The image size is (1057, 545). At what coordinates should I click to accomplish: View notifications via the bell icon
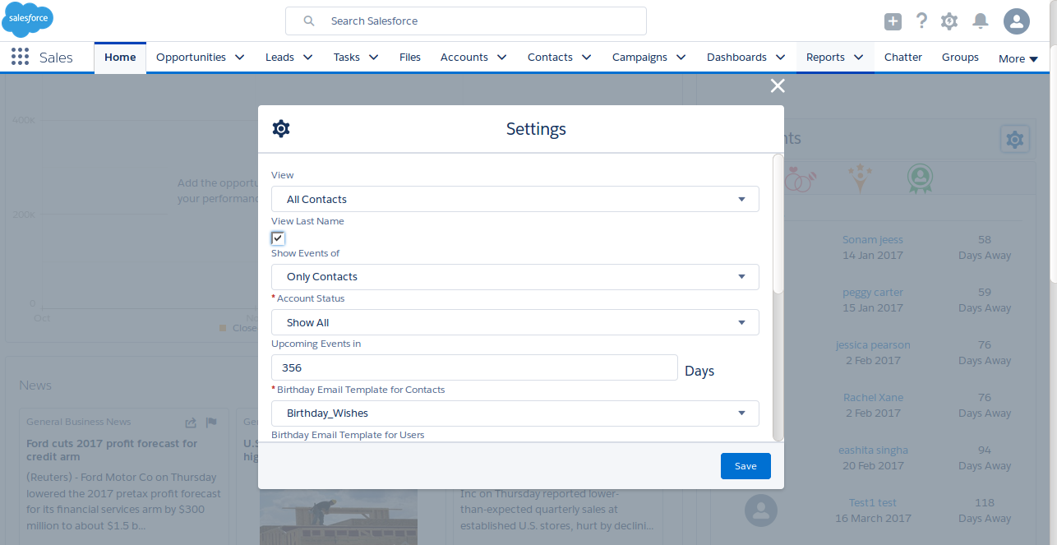click(x=980, y=21)
